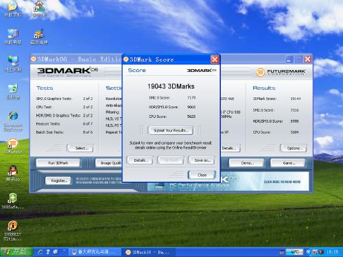This screenshot has width=343, height=257.
Task: Click CPU Score value 5628 in Score dialog
Action: pyautogui.click(x=191, y=117)
